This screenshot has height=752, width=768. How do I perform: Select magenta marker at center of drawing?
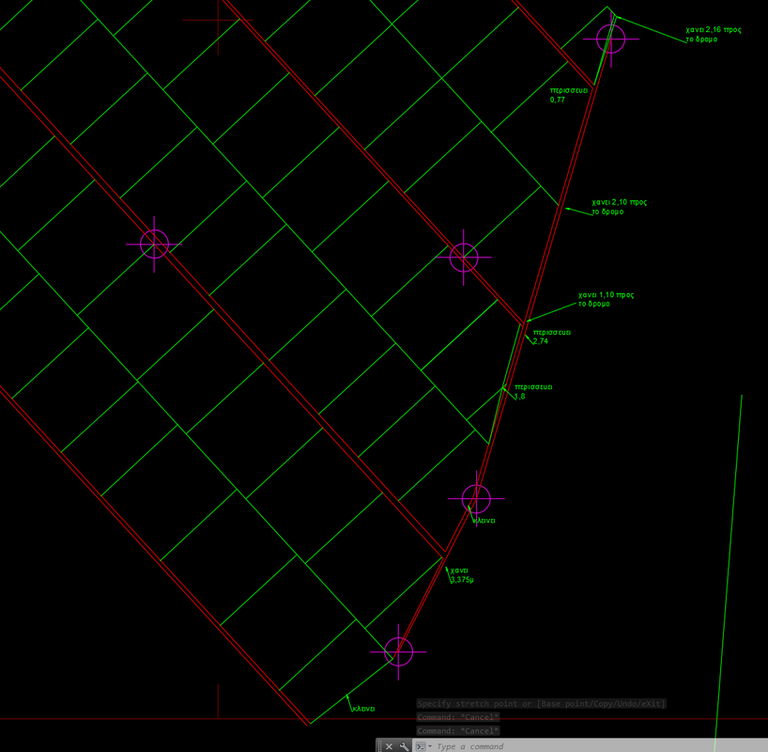tap(464, 257)
